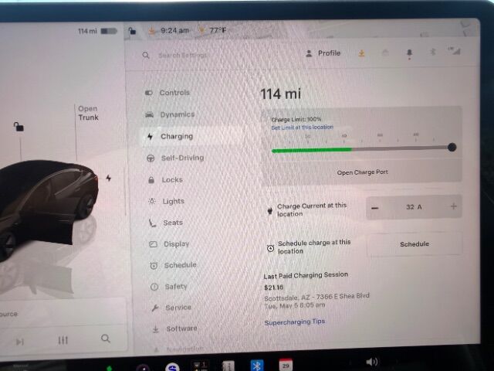
Task: Tap the 77°F temperature reading
Action: (x=218, y=30)
